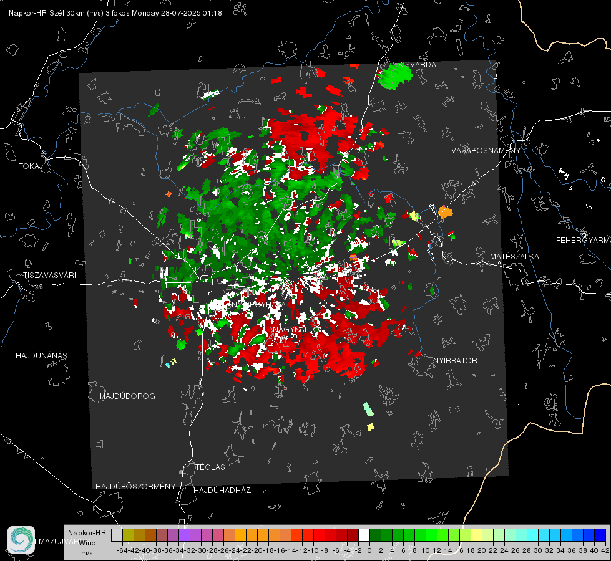Select the bright purple -34 to -32 swatch
The image size is (611, 561).
point(184,535)
